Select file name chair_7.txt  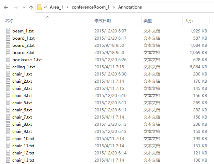point(22,117)
